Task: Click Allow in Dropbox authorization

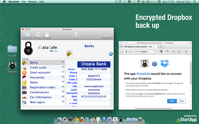Action: point(172,101)
